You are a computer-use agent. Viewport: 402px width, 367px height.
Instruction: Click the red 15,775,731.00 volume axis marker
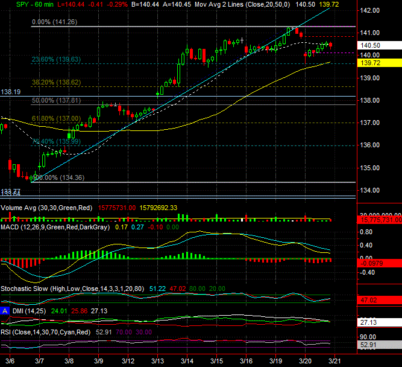[380, 220]
